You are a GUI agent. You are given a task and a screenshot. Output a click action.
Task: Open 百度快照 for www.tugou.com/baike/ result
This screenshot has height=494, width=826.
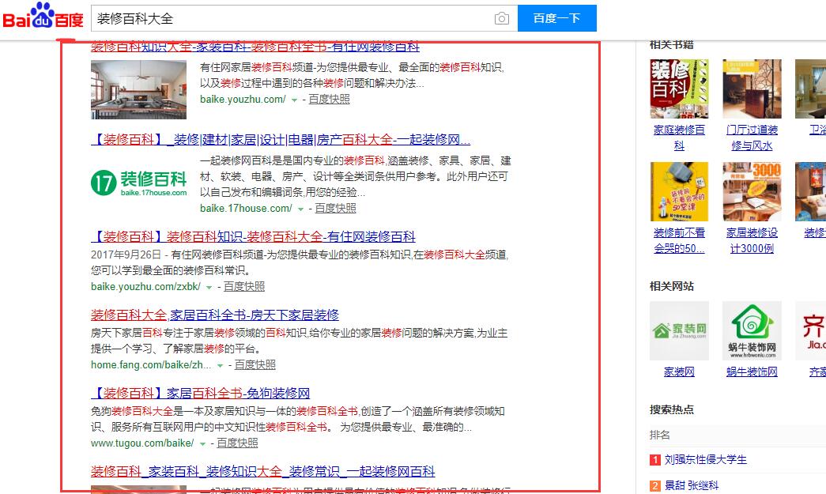point(237,443)
